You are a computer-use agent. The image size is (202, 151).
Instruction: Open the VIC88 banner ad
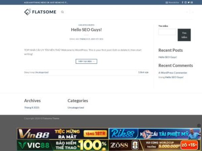(63, 145)
